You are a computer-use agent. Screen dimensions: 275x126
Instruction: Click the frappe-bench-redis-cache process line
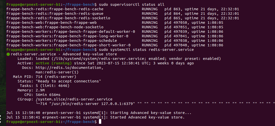pyautogui.click(x=123, y=9)
